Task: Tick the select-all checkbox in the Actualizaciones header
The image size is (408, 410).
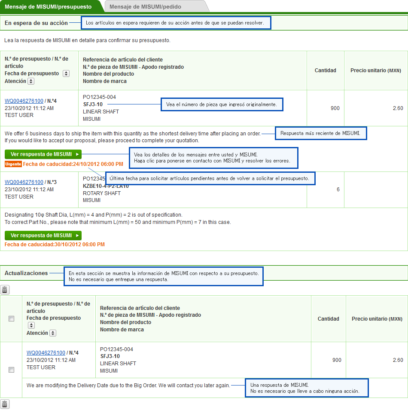Action: pyautogui.click(x=11, y=319)
